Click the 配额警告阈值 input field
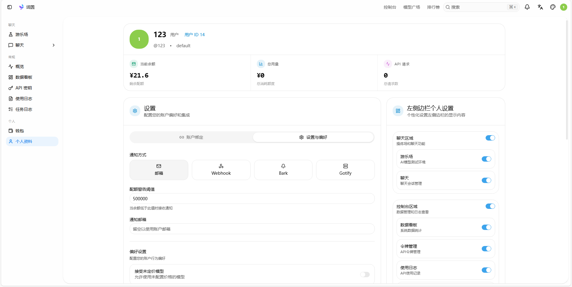This screenshot has height=287, width=572. point(252,198)
